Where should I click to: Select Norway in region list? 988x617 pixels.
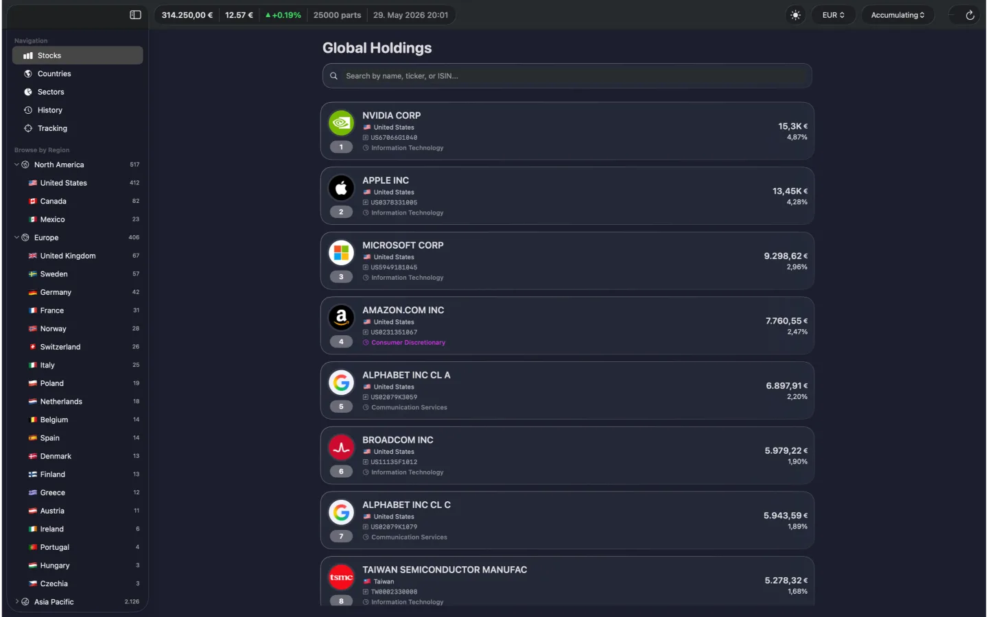78,328
